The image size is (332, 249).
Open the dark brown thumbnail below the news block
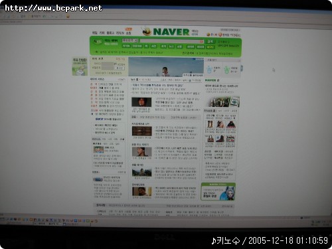[141, 131]
